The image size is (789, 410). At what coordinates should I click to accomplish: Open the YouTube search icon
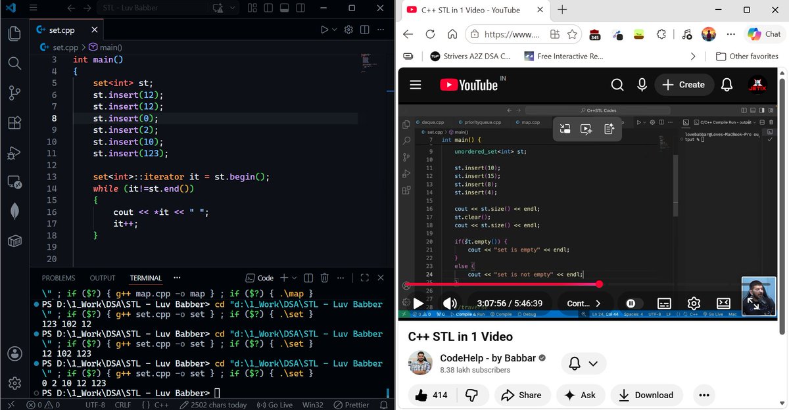click(617, 85)
